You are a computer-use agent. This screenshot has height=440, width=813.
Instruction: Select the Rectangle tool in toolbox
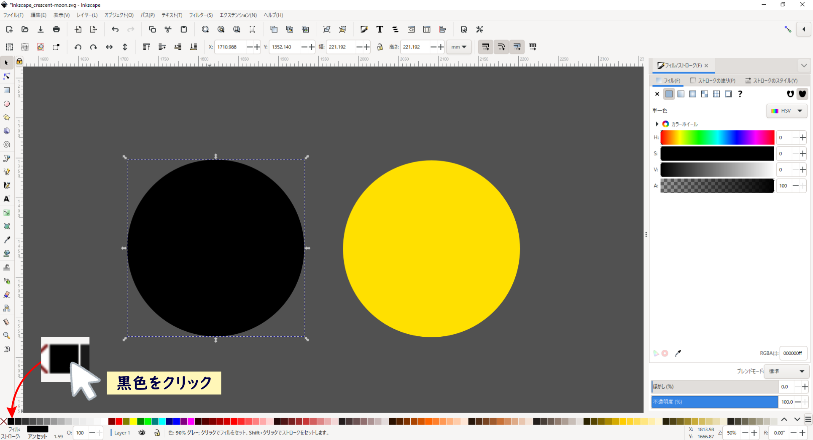[x=7, y=90]
